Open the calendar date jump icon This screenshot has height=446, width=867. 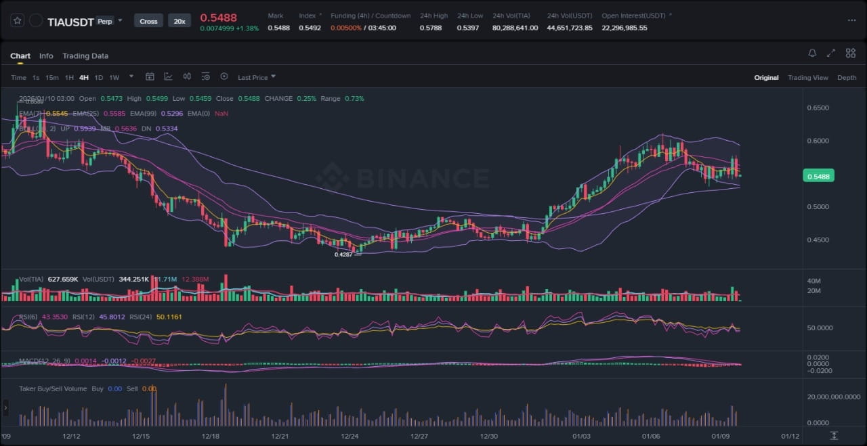tap(150, 76)
